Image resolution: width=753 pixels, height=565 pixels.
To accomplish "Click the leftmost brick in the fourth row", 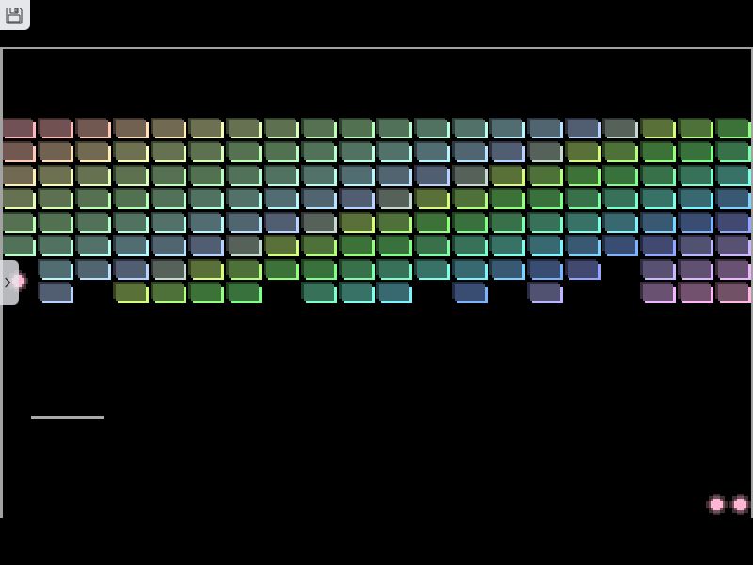I will (x=19, y=199).
